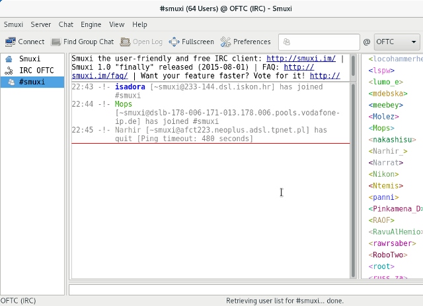Select user locohammerhe in the user list
Viewport: 423px width, 306px height.
(x=395, y=59)
